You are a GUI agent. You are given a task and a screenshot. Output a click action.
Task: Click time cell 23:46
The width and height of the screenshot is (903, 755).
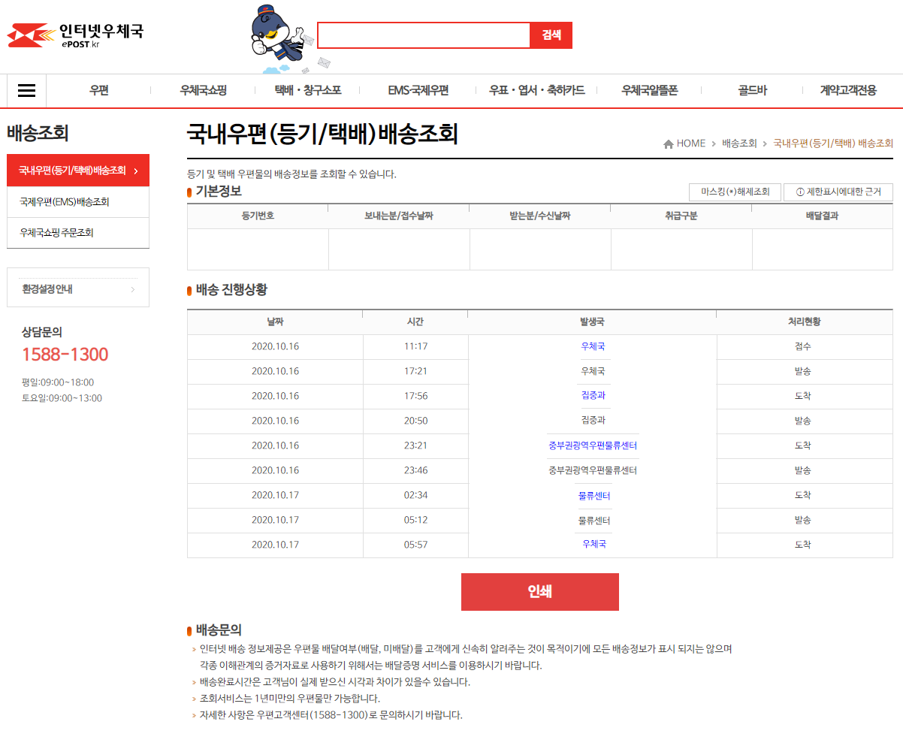point(415,470)
